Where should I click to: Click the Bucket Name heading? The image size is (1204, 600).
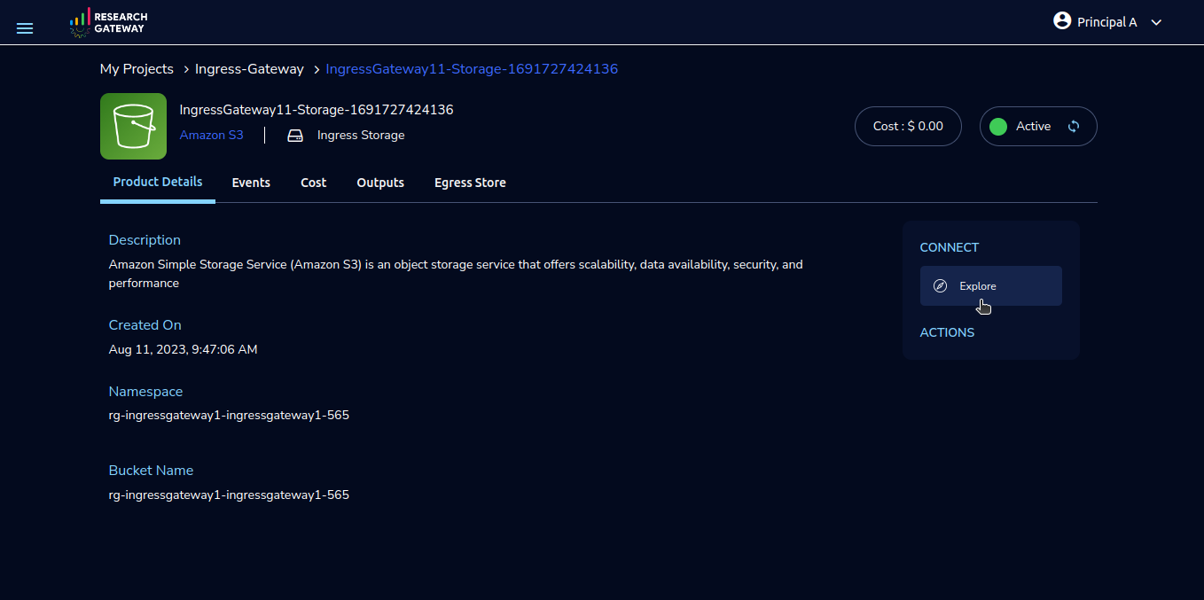tap(151, 471)
